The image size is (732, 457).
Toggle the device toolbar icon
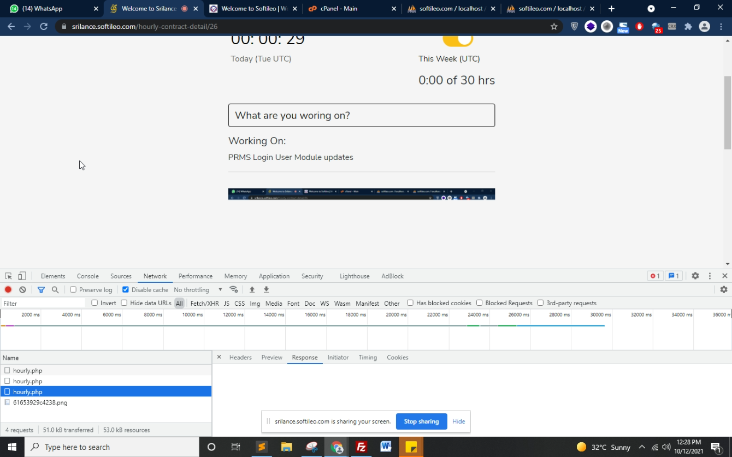(x=22, y=276)
